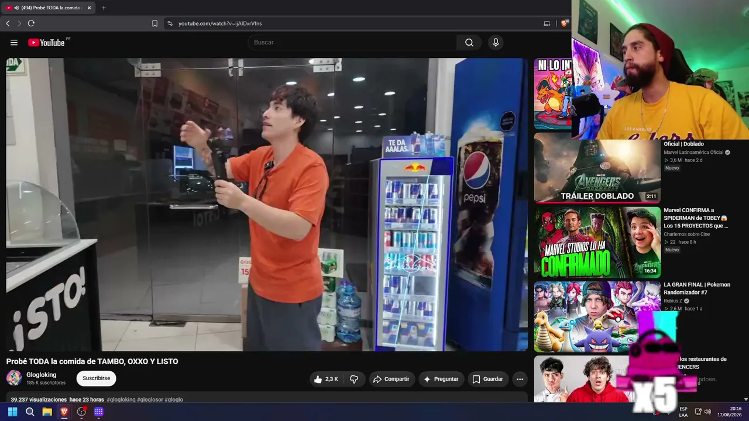Focus the Buscar search field
Image resolution: width=749 pixels, height=421 pixels.
352,42
